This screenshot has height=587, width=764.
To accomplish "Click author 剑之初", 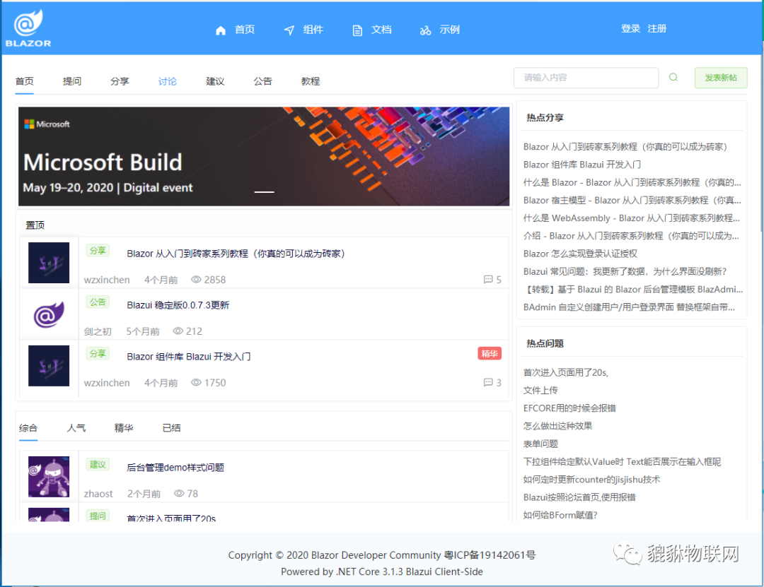I will [x=98, y=331].
